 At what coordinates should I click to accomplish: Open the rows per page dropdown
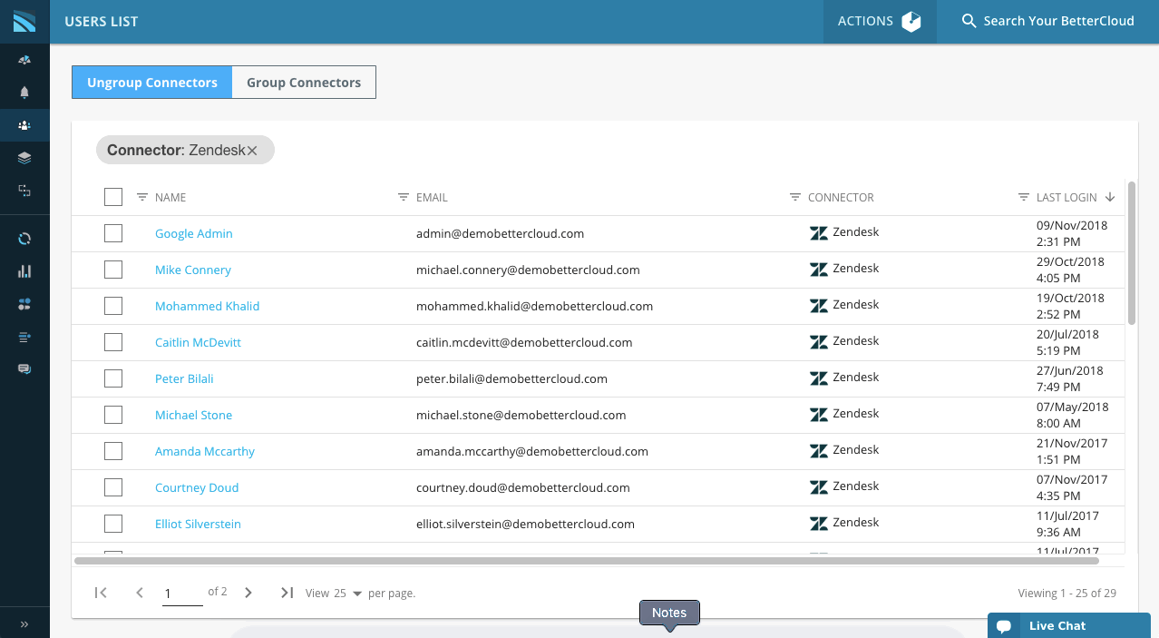(x=348, y=594)
